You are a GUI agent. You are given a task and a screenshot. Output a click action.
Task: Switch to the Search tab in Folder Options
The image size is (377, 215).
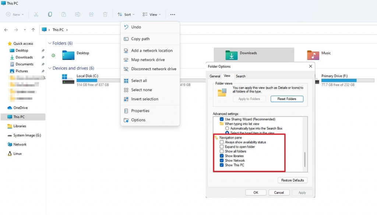240,76
